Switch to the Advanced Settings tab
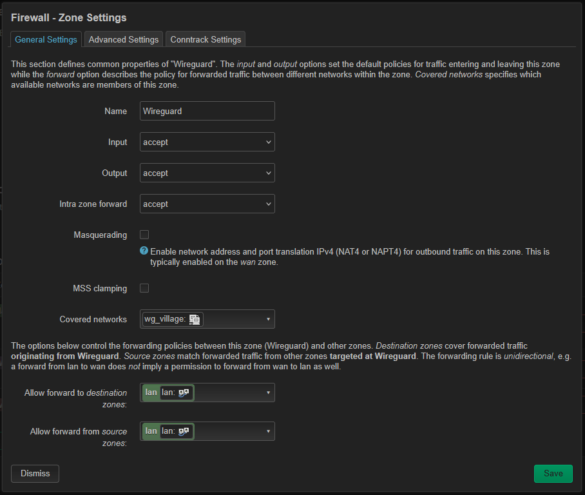Screen dimensions: 585x495 pos(124,39)
